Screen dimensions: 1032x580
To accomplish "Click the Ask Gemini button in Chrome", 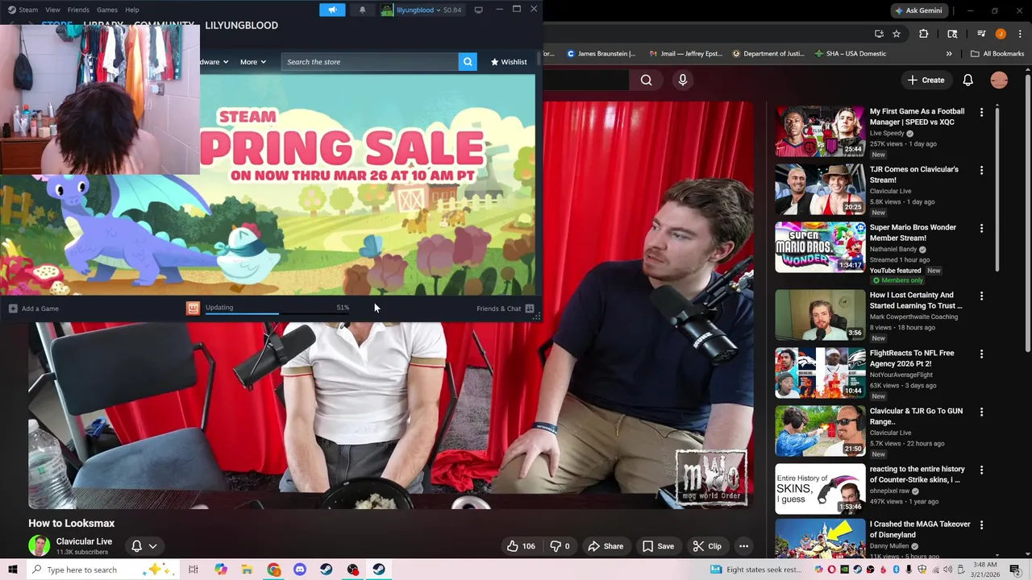I will coord(918,10).
